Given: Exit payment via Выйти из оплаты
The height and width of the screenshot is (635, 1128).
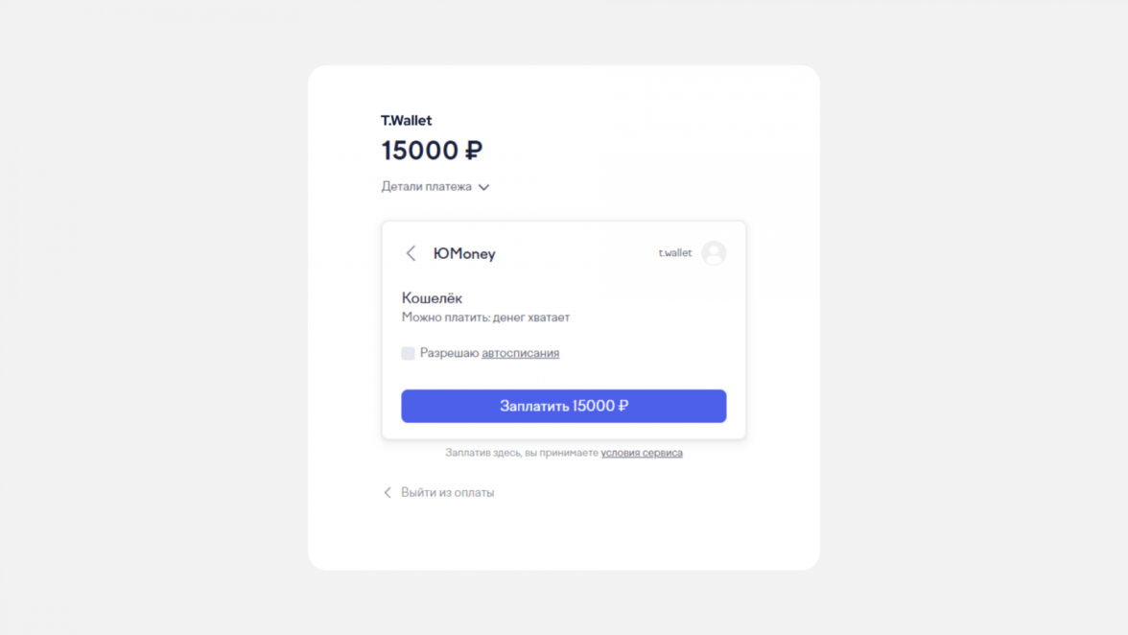Looking at the screenshot, I should click(447, 492).
